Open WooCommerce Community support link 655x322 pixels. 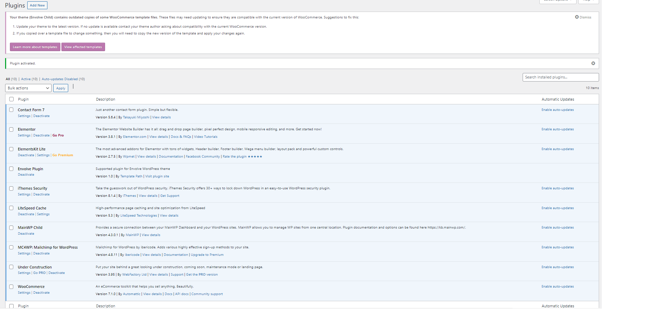(207, 294)
